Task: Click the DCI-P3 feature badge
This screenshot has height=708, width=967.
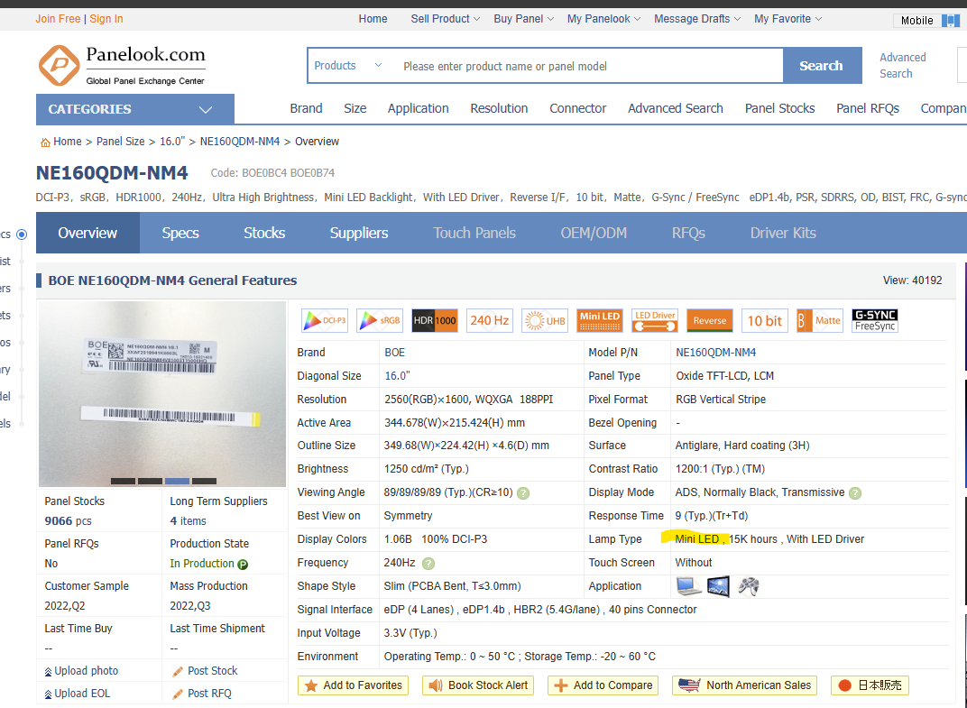Action: (325, 321)
